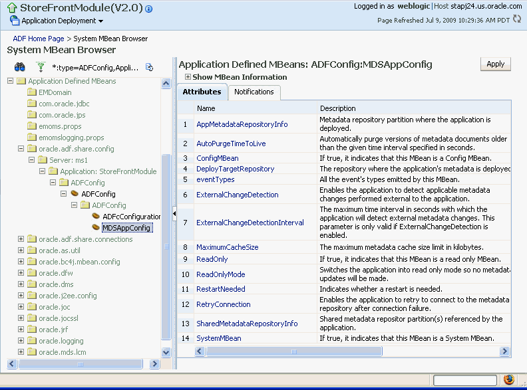The width and height of the screenshot is (527, 390).
Task: Open the ExternalChangeDetection attribute link
Action: point(238,195)
